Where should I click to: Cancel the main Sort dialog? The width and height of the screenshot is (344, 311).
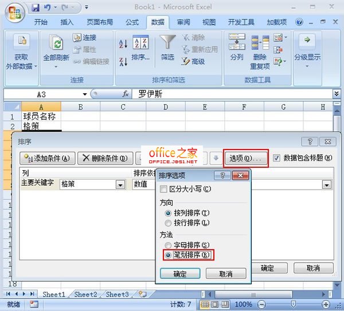coord(313,268)
